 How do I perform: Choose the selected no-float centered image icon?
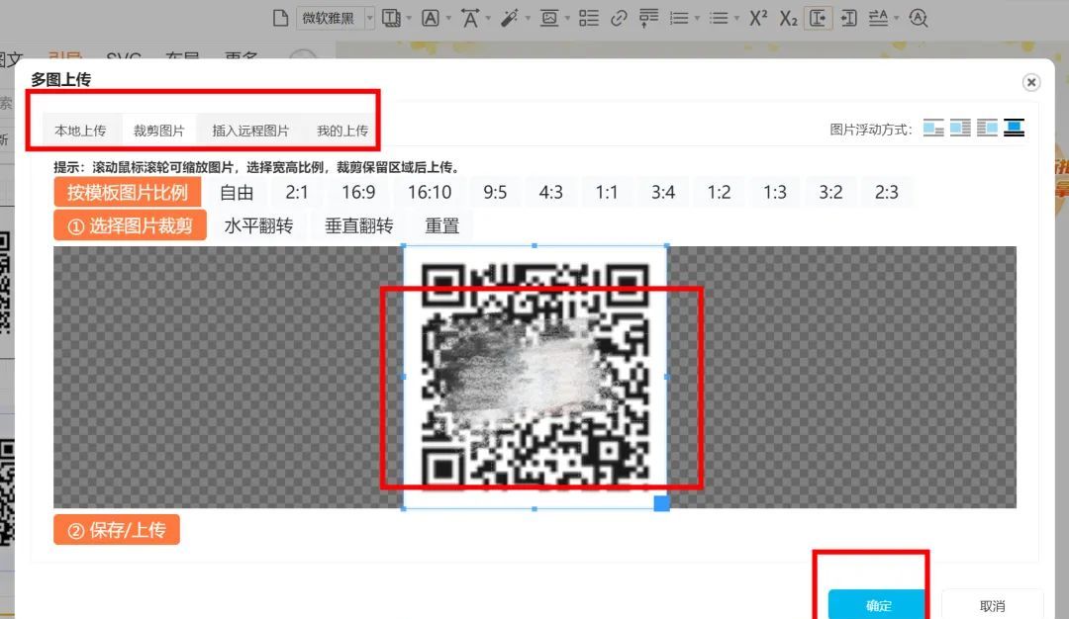pos(1014,128)
